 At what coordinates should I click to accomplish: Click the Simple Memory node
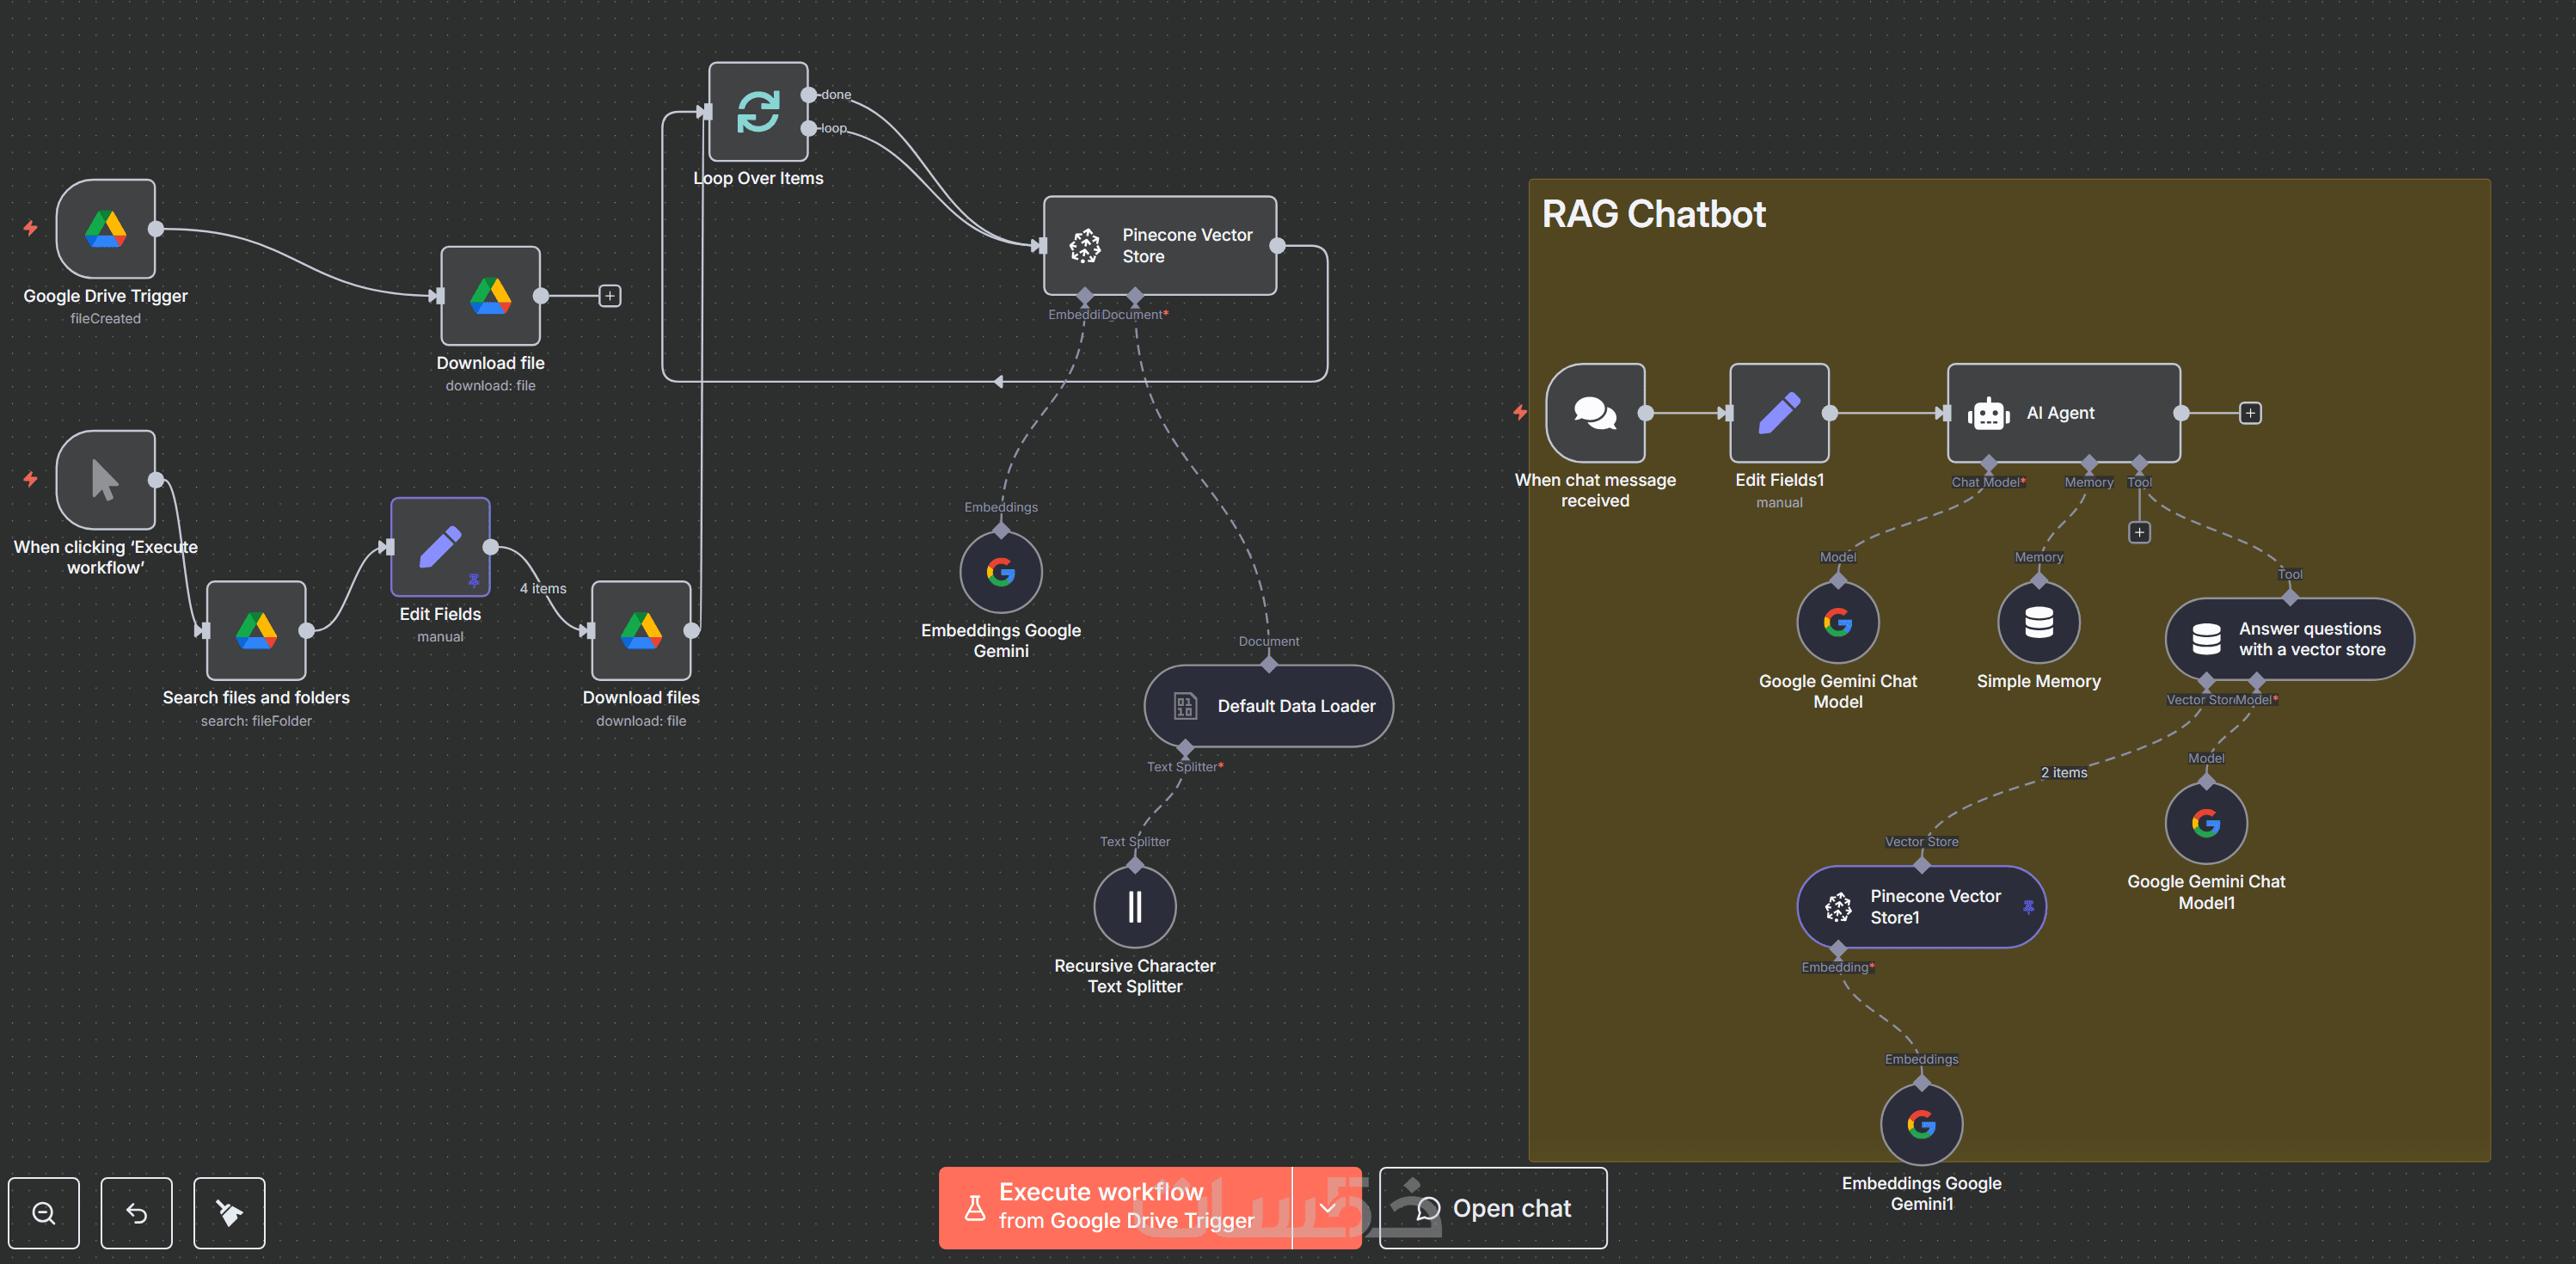[x=2038, y=622]
